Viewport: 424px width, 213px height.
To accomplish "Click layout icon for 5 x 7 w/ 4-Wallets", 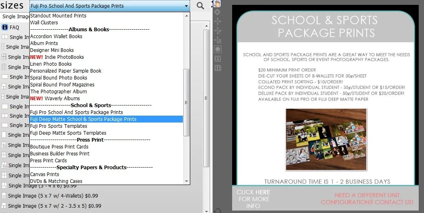I will tap(4, 196).
